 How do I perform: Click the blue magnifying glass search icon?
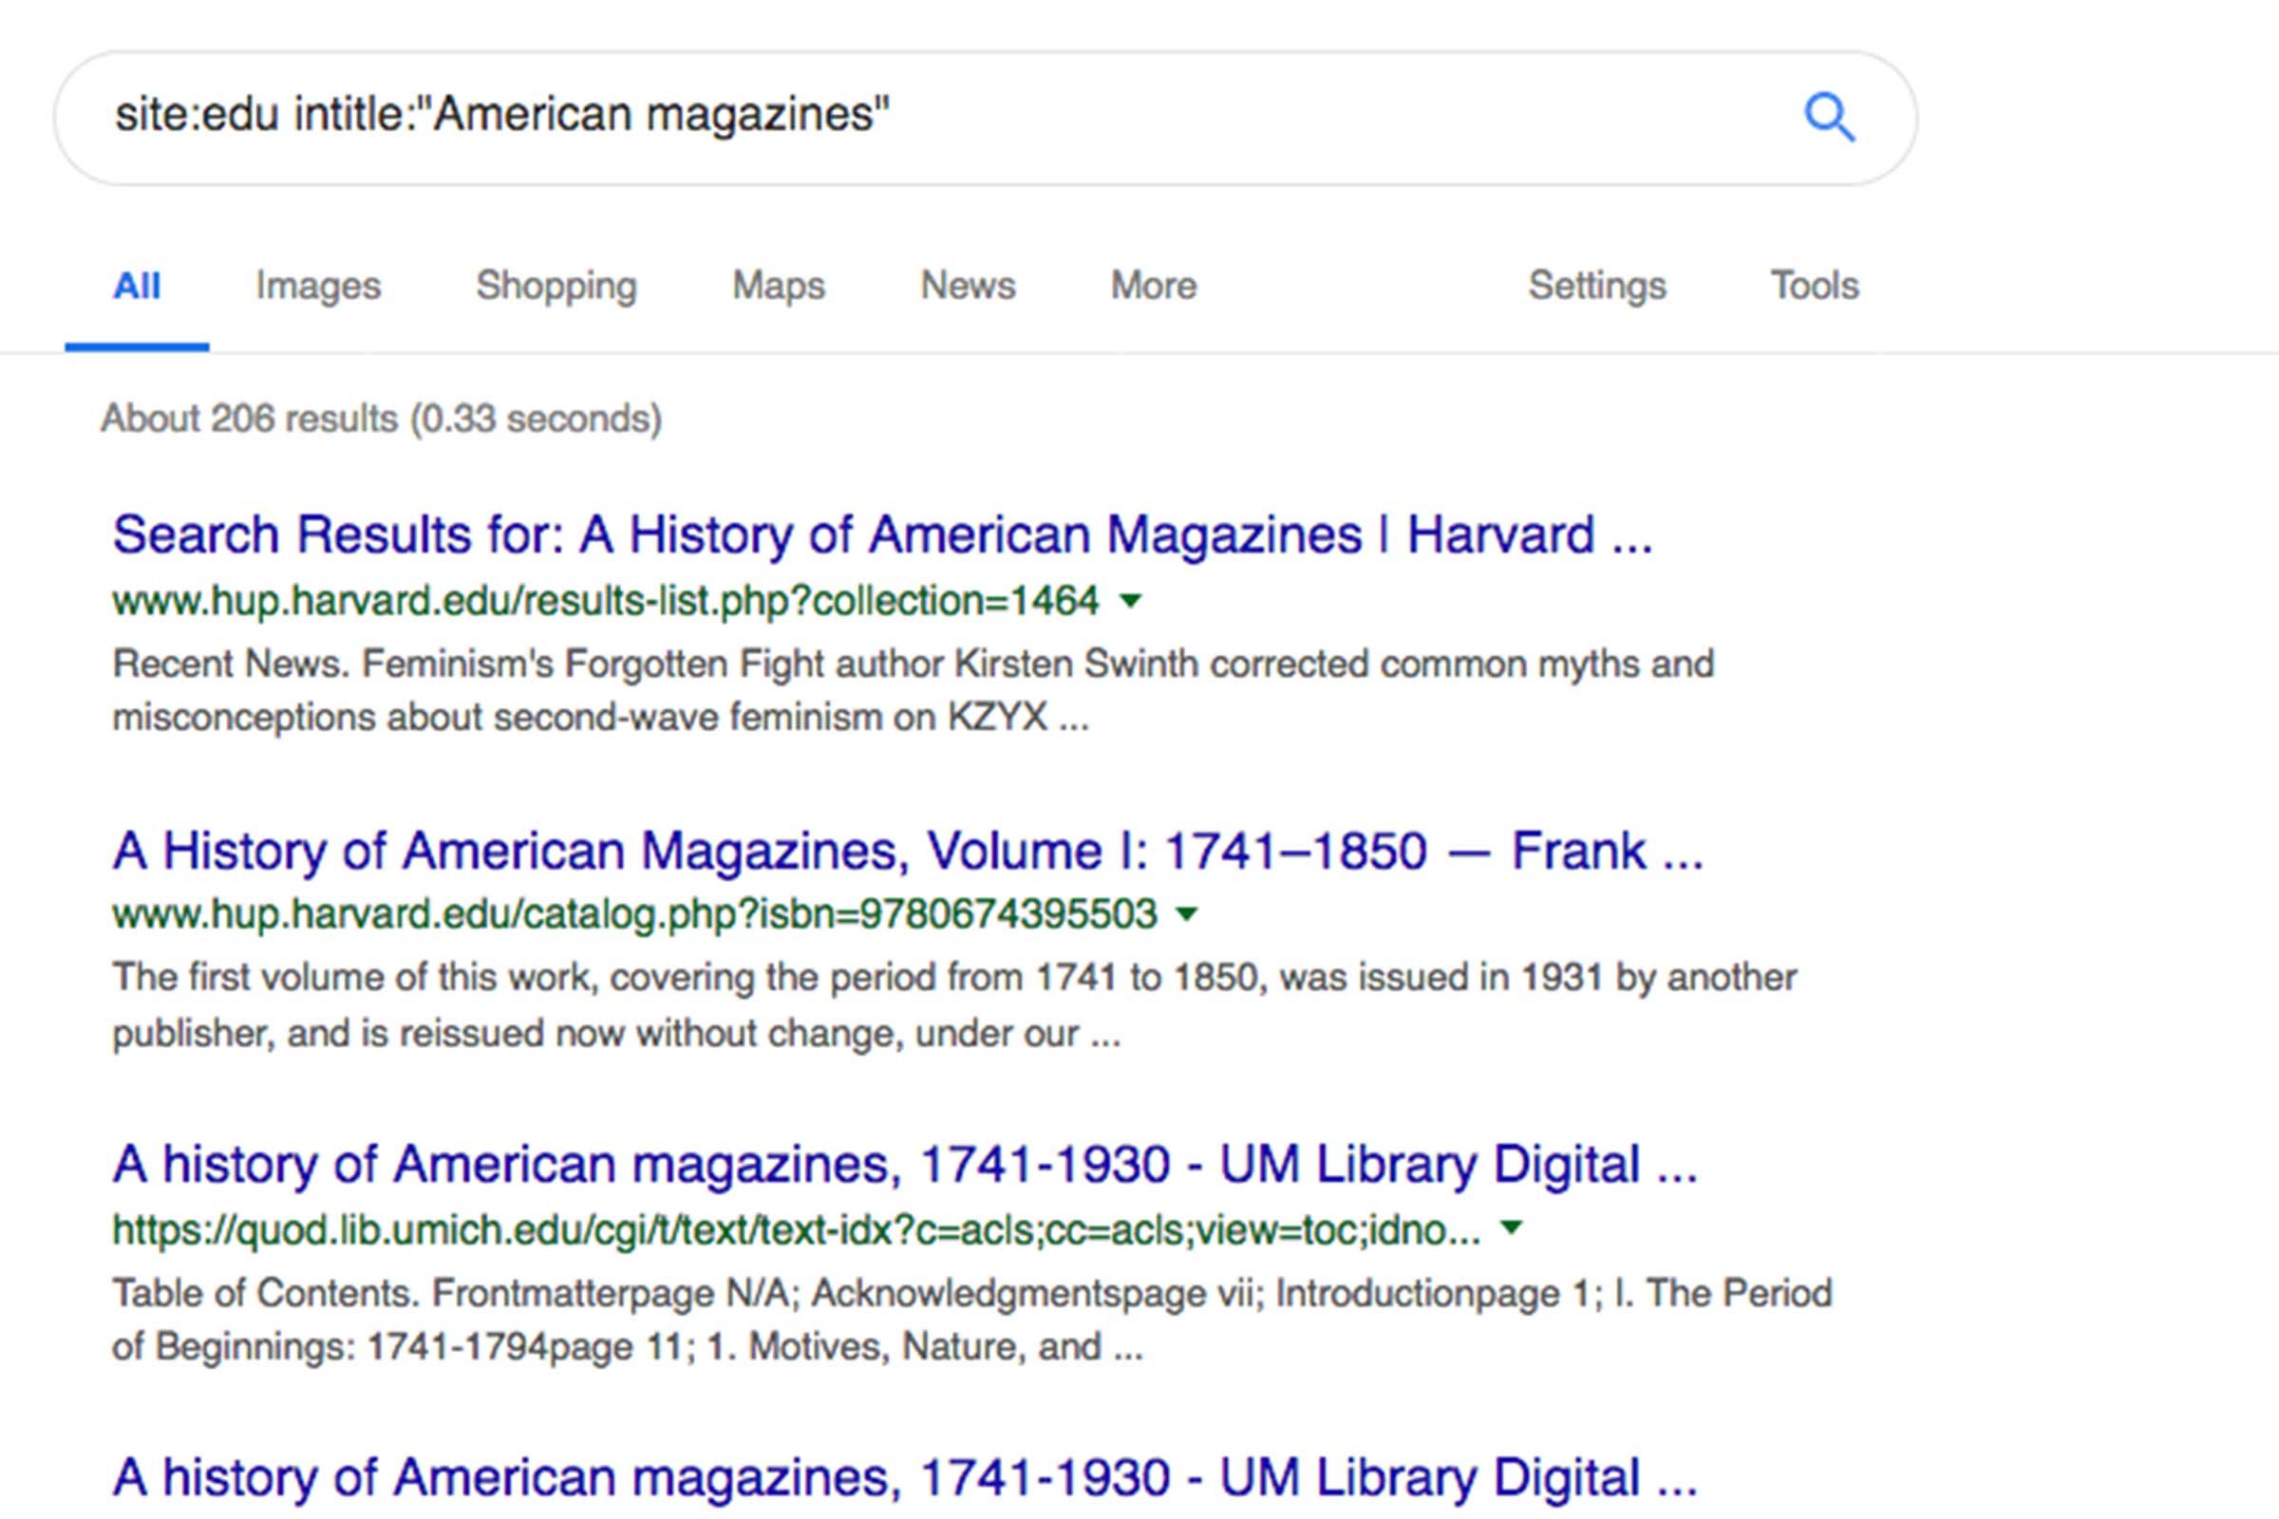pos(1829,117)
